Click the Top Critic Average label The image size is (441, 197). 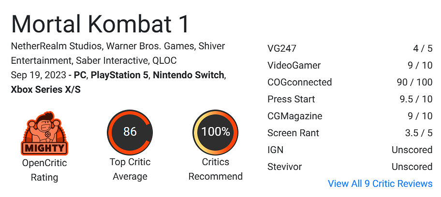tap(130, 169)
